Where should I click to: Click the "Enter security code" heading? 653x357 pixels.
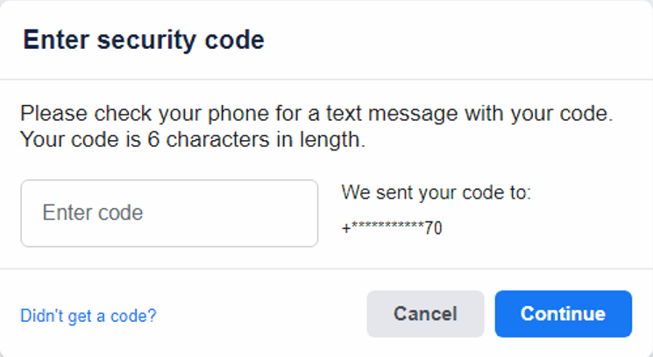click(144, 39)
